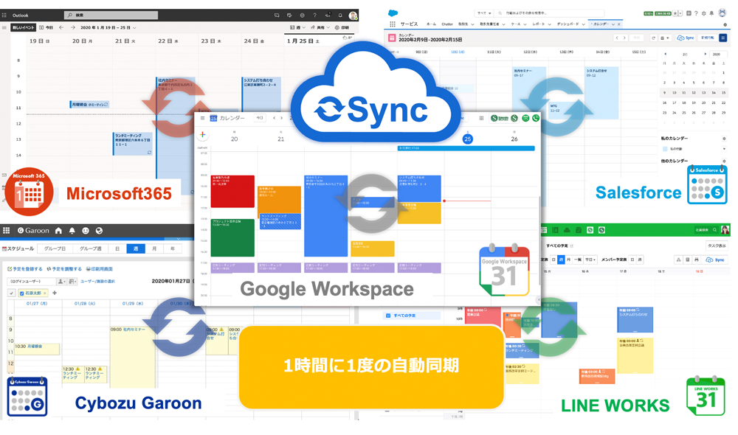738x435 pixels.
Task: Open the Salesforce user avatar
Action: coord(723,13)
